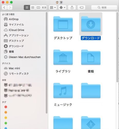Go forward with the right arrow button

click(x=10, y=7)
